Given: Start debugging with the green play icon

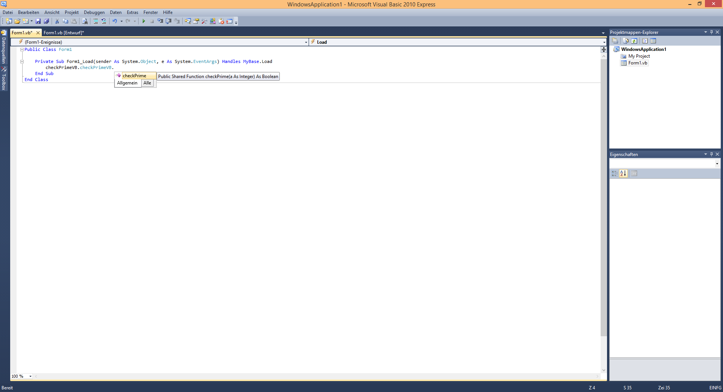Looking at the screenshot, I should click(143, 21).
